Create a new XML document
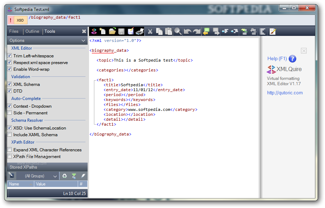 click(102, 31)
